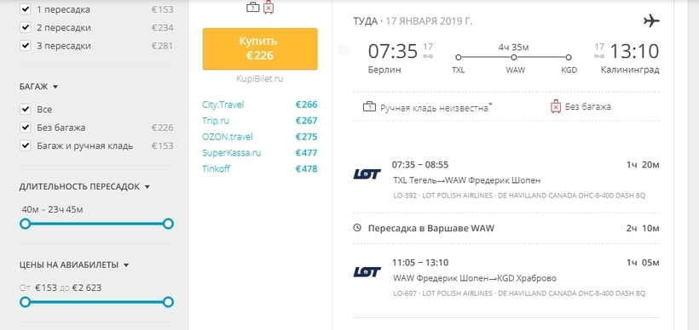Uncheck the 2 пересадки filter
699x330 pixels.
click(x=26, y=27)
